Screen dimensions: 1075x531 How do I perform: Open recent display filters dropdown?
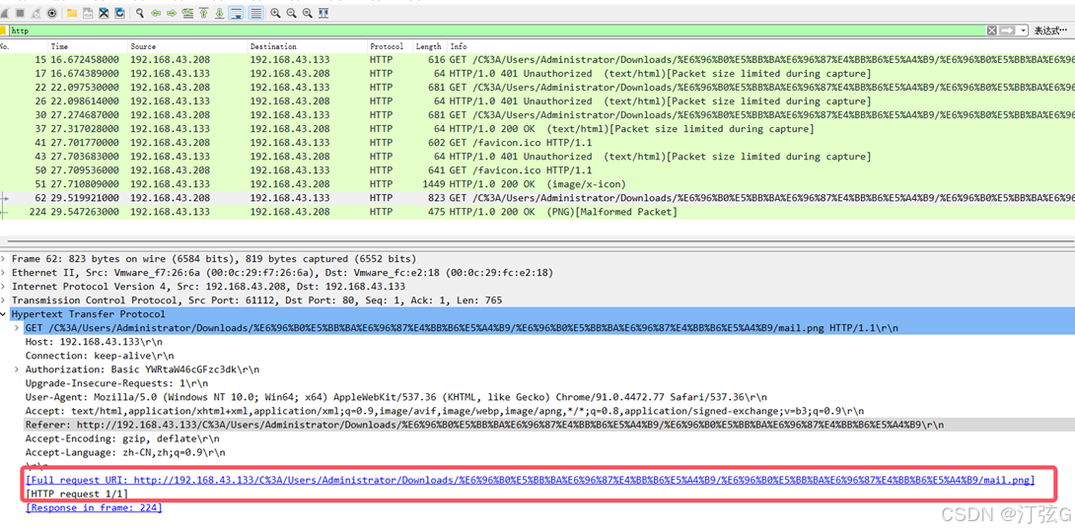(x=1024, y=31)
